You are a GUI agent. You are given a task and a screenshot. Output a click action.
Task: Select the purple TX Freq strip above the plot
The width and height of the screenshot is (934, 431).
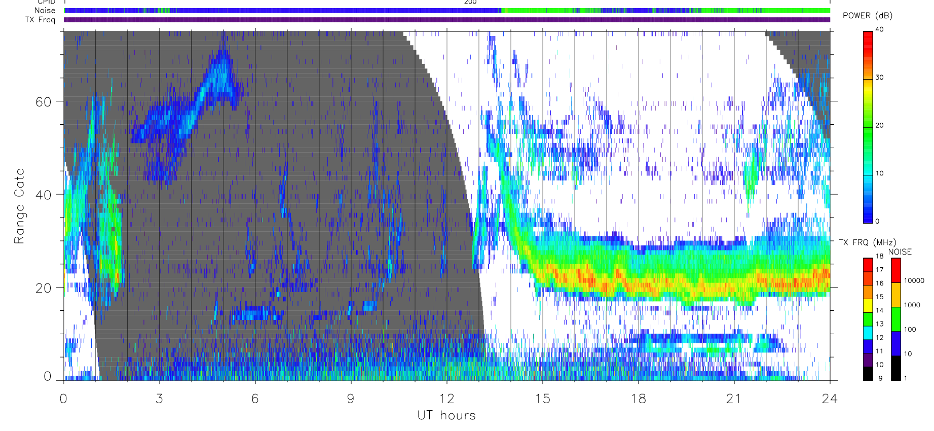(447, 20)
